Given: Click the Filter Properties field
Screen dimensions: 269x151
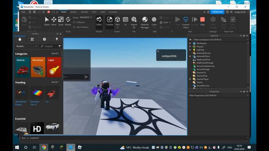Looking at the screenshot, I should pyautogui.click(x=219, y=96).
